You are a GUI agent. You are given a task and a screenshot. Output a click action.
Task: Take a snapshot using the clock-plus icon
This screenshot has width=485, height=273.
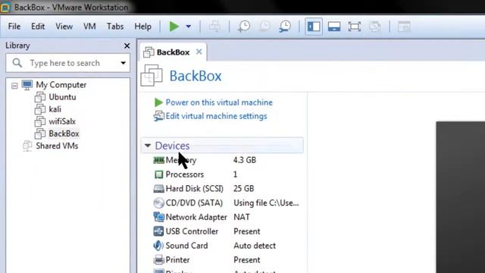click(244, 27)
